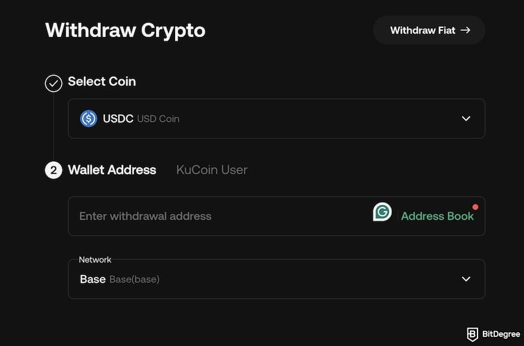This screenshot has width=524, height=346.
Task: Expand the chevron next to USD Coin
Action: (466, 118)
